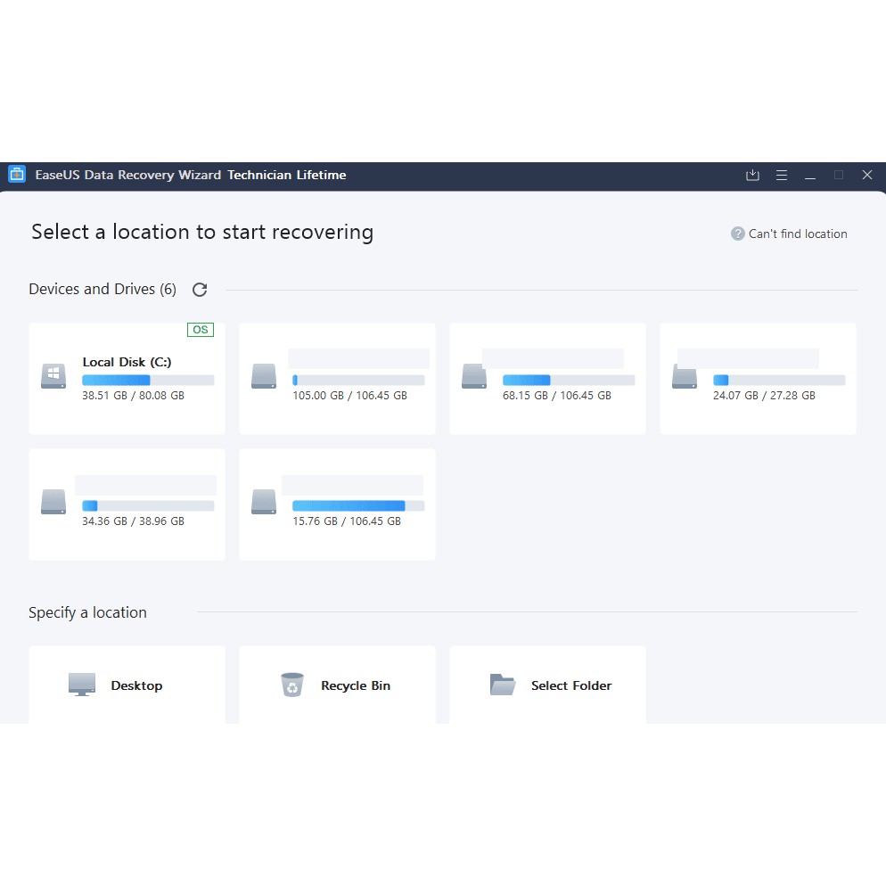Image resolution: width=886 pixels, height=886 pixels.
Task: Open the Select Folder location option
Action: point(547,685)
